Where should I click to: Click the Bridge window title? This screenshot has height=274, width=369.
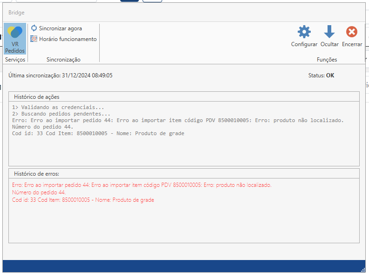16,13
